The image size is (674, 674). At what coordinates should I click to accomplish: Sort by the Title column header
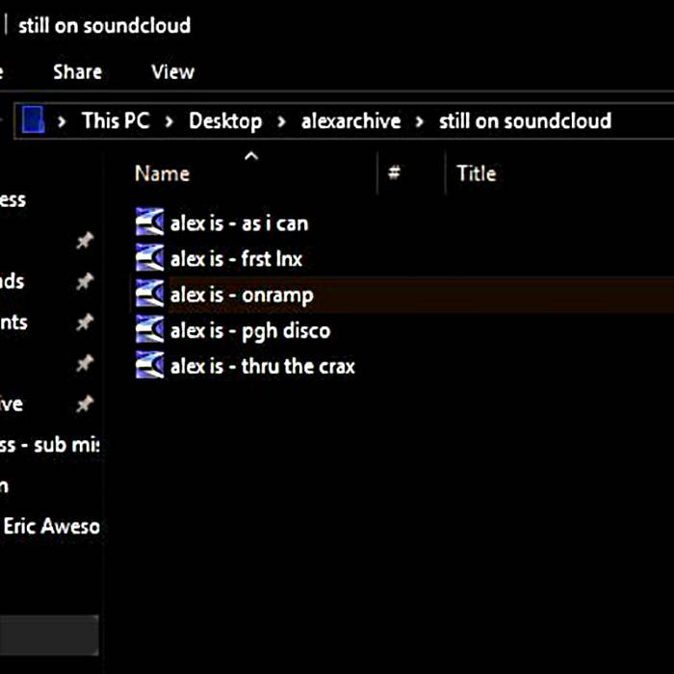tap(476, 174)
